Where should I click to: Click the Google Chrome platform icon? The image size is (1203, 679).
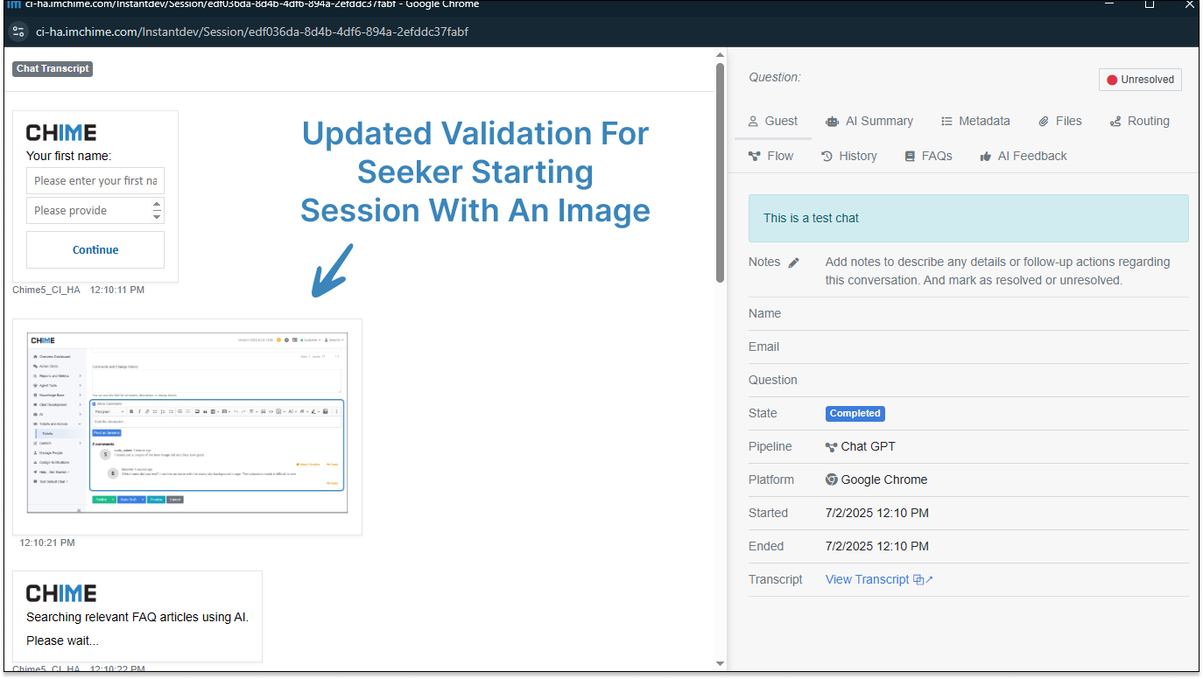point(831,479)
